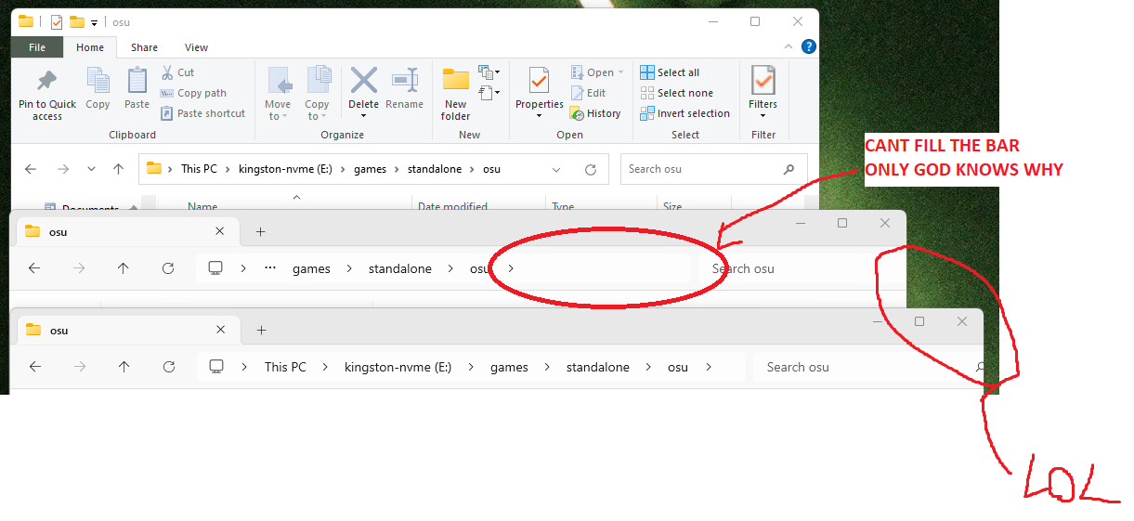Expand address bar history dropdown in ribbon window

[x=556, y=169]
